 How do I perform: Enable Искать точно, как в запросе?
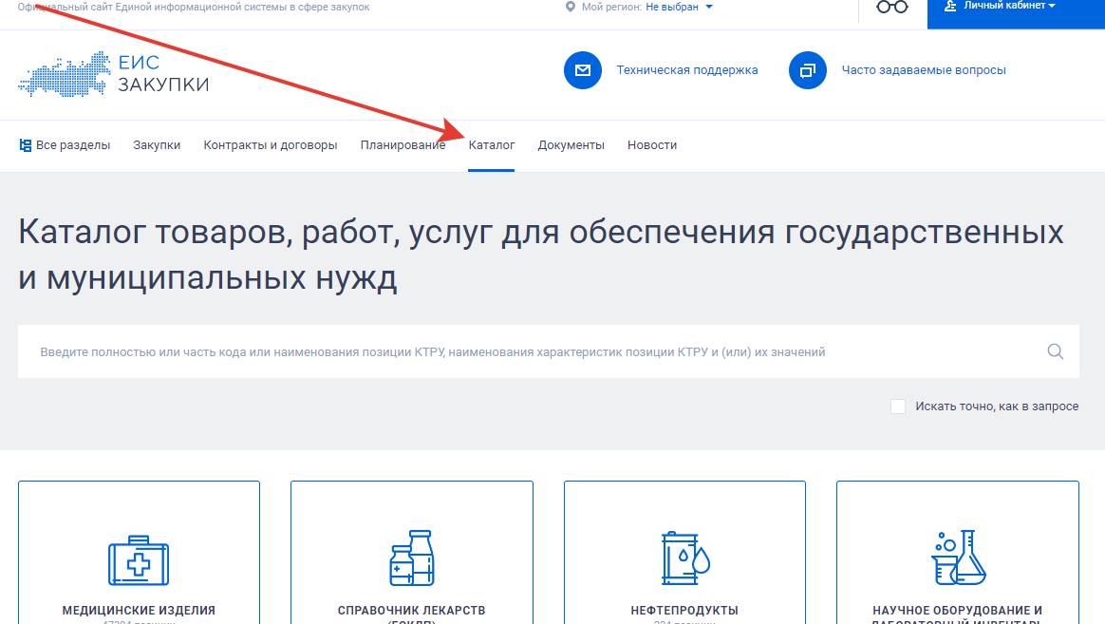pos(896,406)
